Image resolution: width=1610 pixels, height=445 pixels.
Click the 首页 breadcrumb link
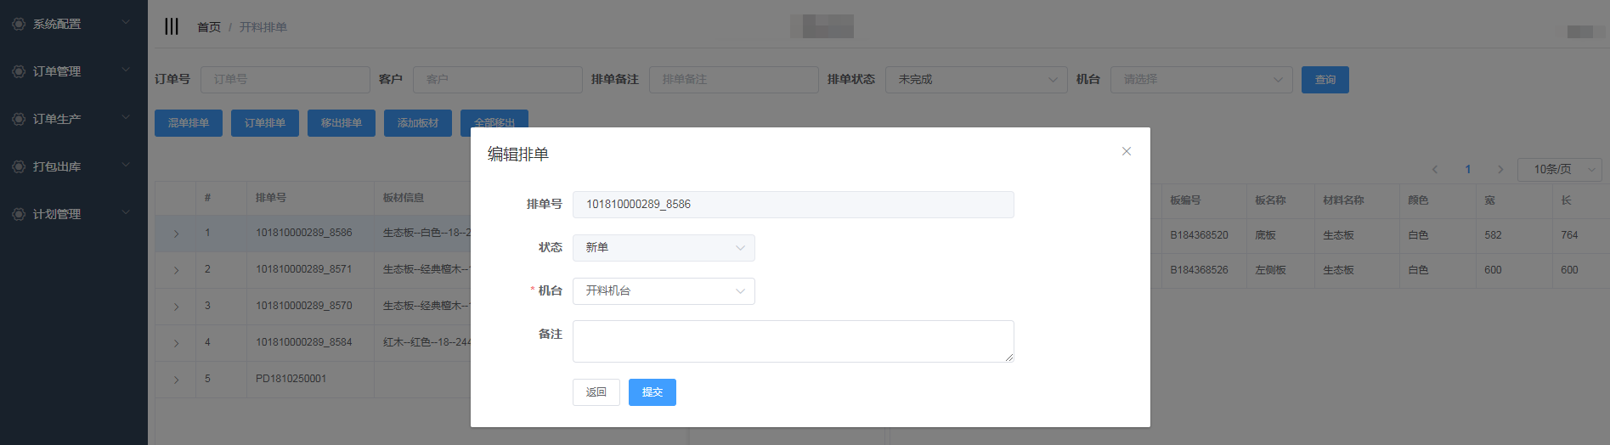coord(208,27)
